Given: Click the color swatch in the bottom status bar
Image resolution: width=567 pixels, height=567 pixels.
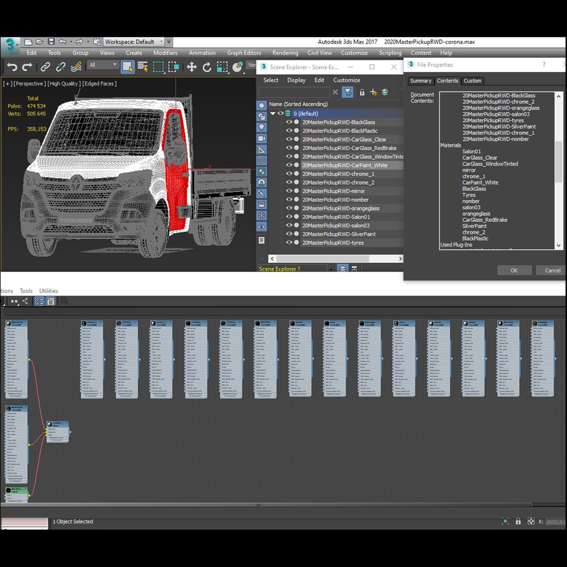Looking at the screenshot, I should tap(24, 521).
